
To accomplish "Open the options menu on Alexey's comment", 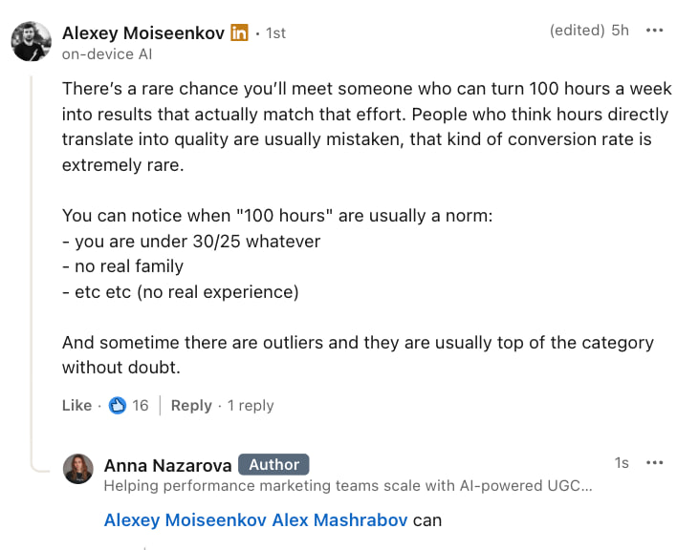I will (x=654, y=31).
